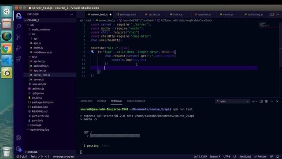Click the Prettier status bar item
The image size is (282, 159).
tap(260, 156)
